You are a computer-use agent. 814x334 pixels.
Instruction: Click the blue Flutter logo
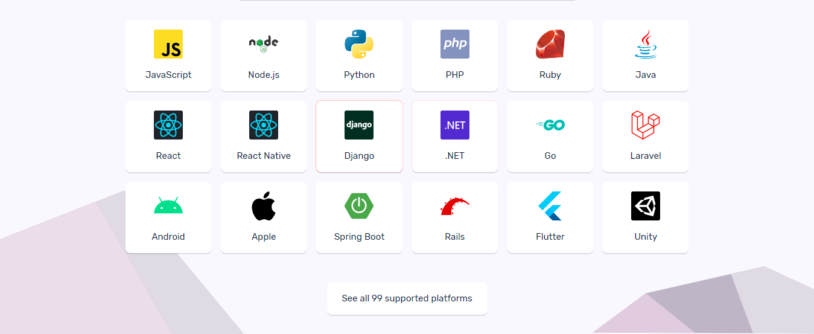pyautogui.click(x=550, y=206)
